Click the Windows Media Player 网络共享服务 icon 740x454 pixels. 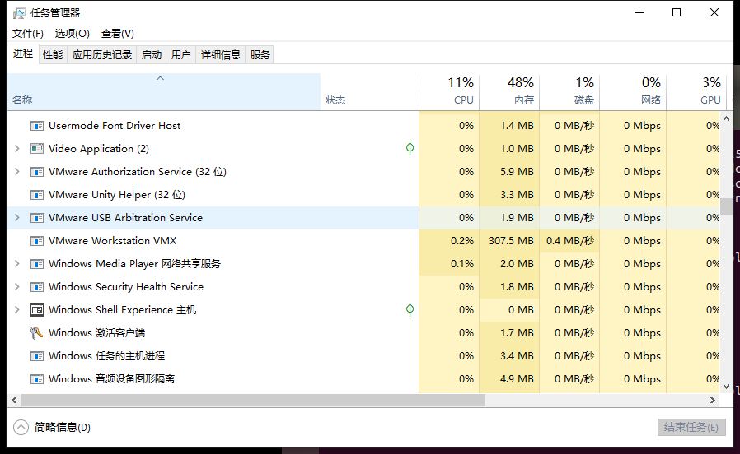(x=37, y=264)
